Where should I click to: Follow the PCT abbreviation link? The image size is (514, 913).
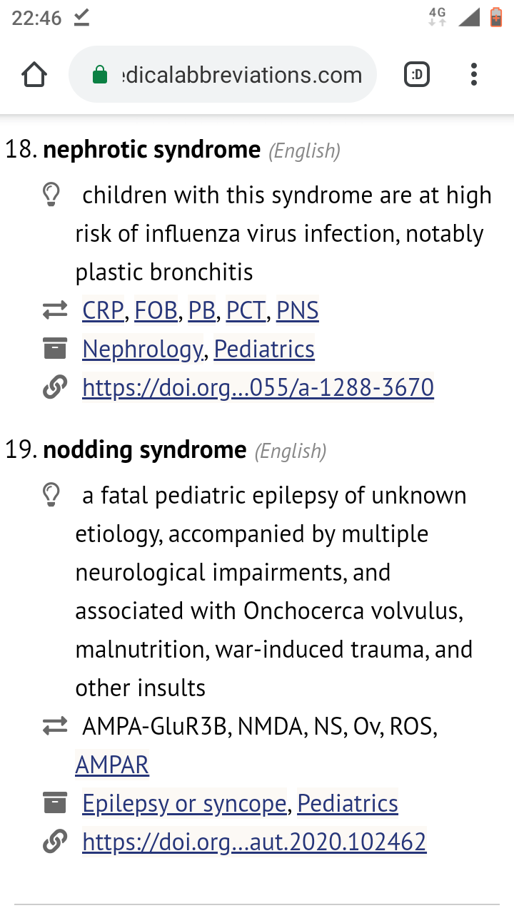pyautogui.click(x=246, y=311)
